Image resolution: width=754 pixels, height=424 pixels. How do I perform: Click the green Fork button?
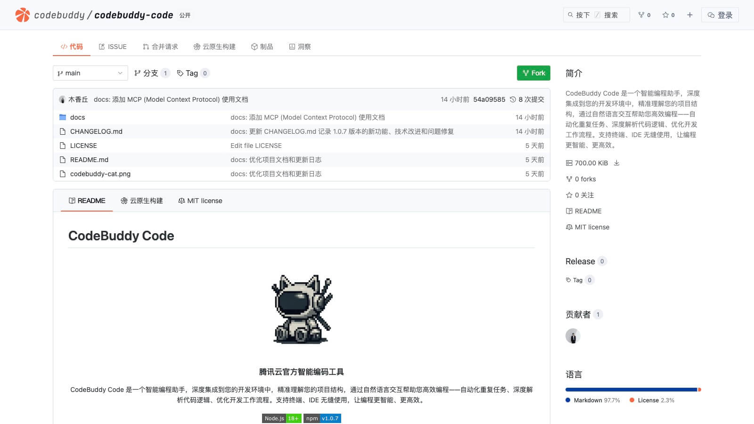(533, 73)
